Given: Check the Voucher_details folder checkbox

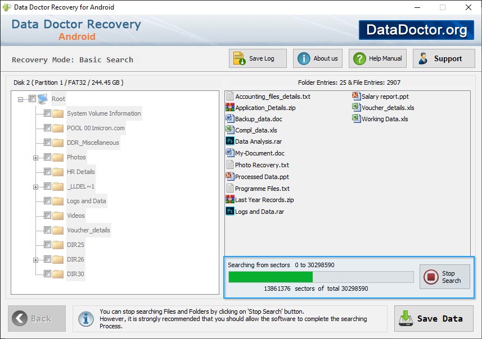Looking at the screenshot, I should click(47, 230).
